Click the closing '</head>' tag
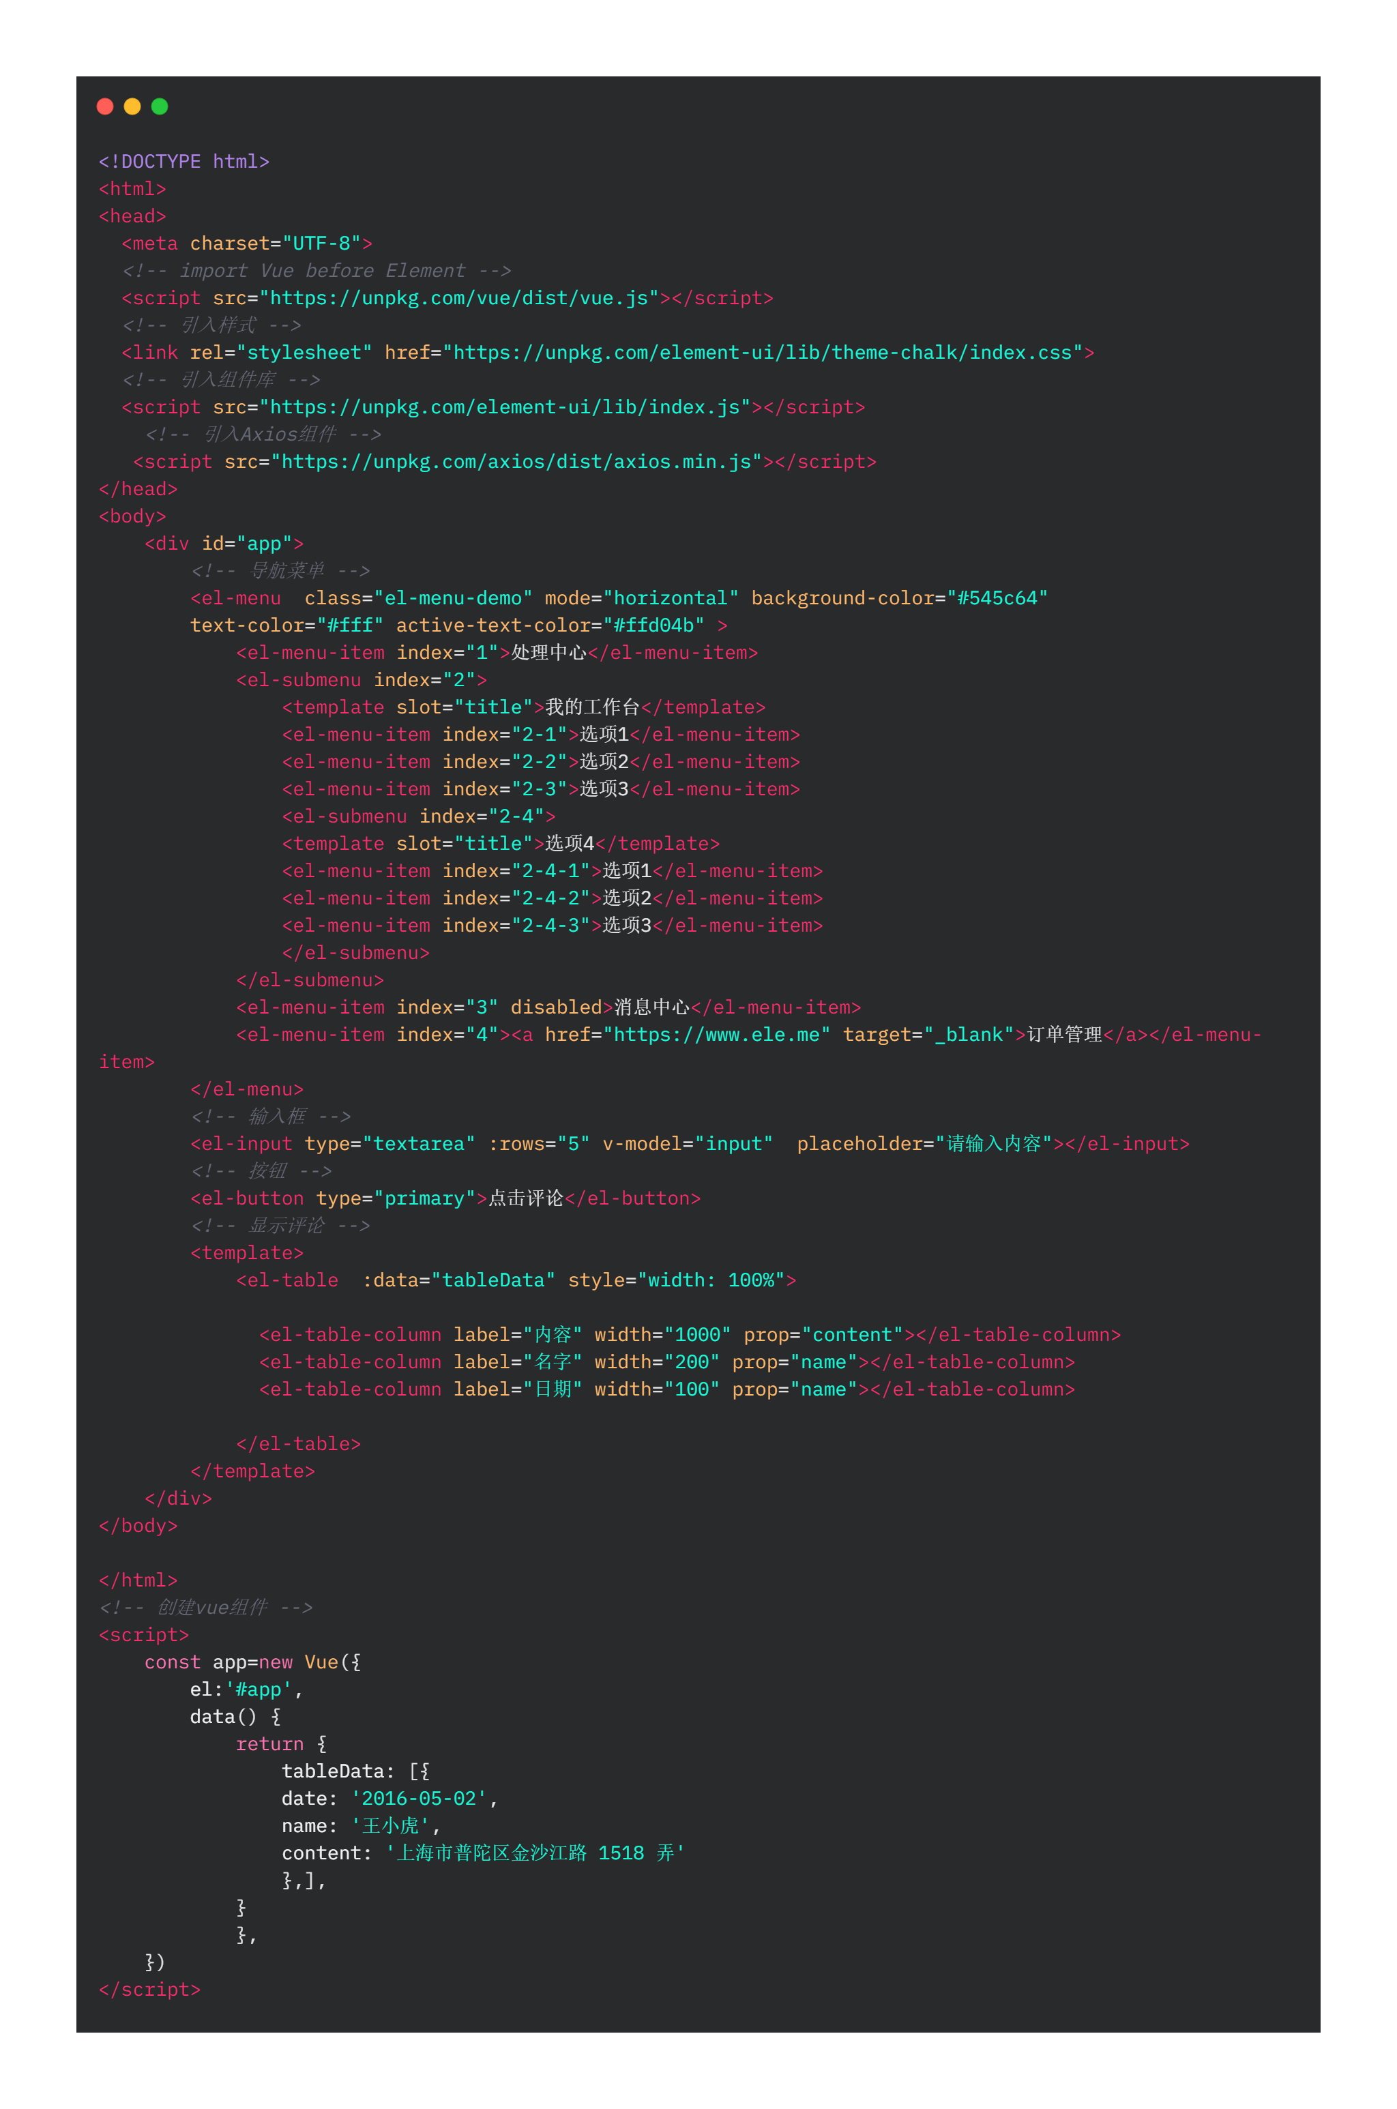Viewport: 1397px width, 2109px height. [x=138, y=489]
